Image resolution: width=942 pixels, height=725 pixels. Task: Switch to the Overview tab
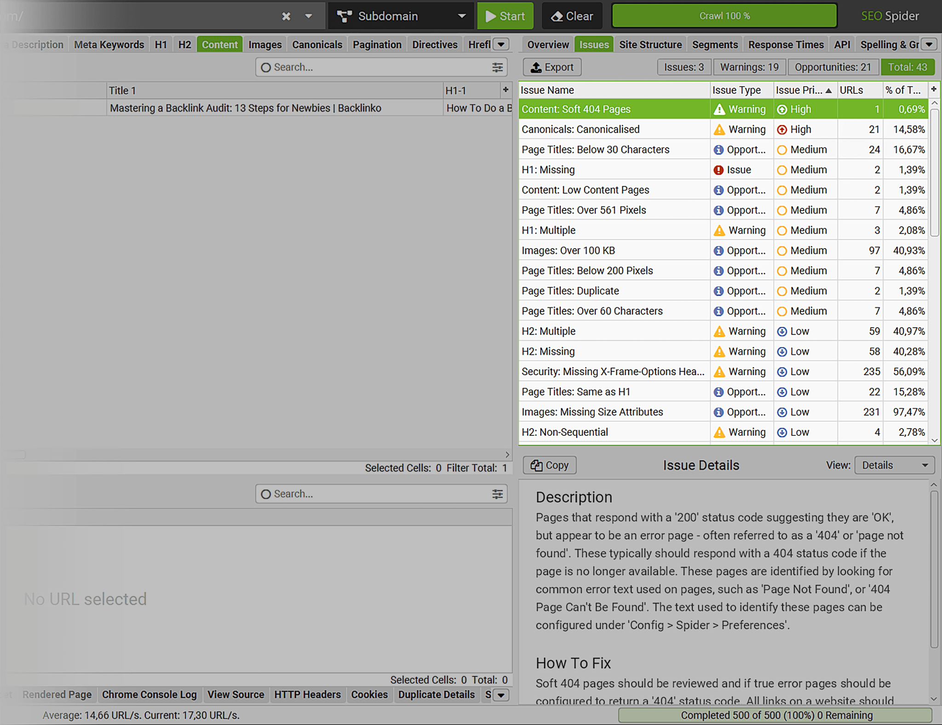pos(547,44)
